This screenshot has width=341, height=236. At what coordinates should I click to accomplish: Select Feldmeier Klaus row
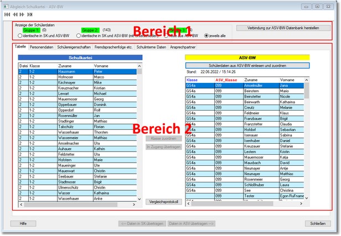click(x=245, y=113)
